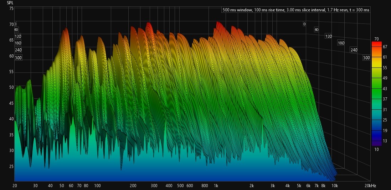391x190 pixels.
Task: Click the boxed 0 time label under the caption
Action: [304, 24]
